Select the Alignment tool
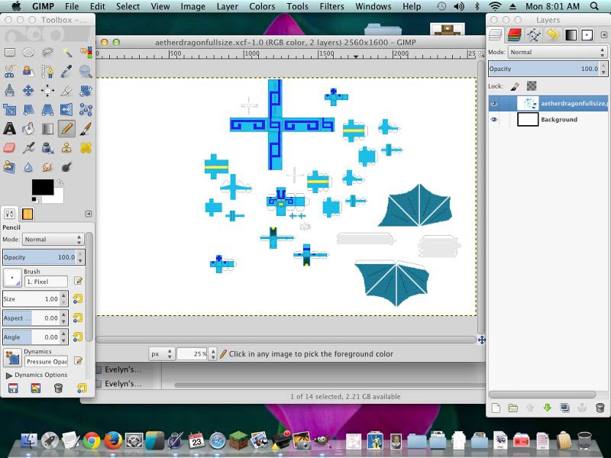Screen dimensions: 611x458 click(x=47, y=91)
